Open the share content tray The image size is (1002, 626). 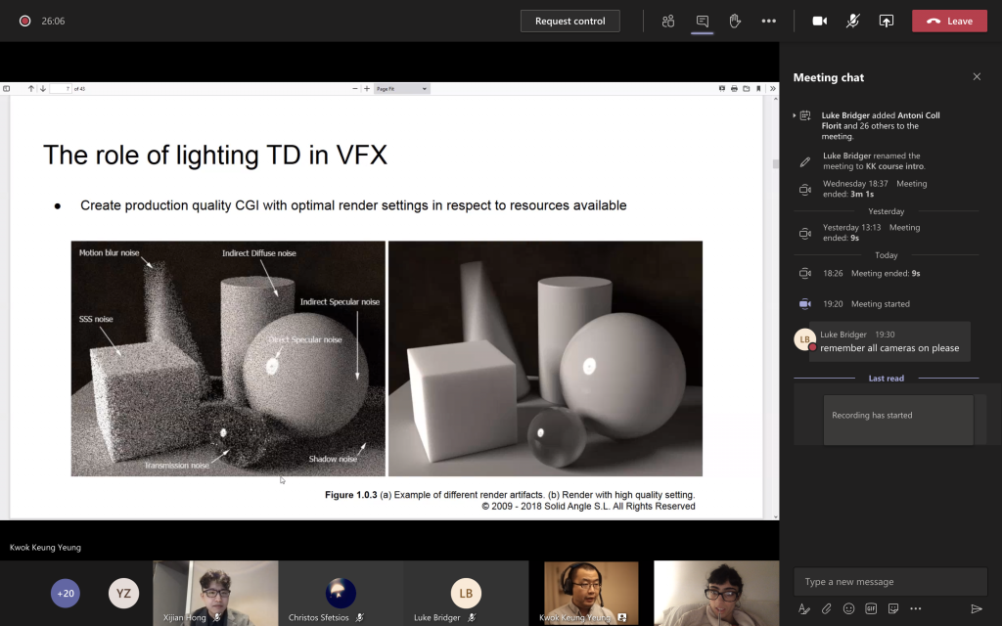[886, 21]
